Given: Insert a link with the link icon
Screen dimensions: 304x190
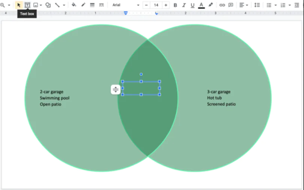Looking at the screenshot, I should pyautogui.click(x=222, y=5).
